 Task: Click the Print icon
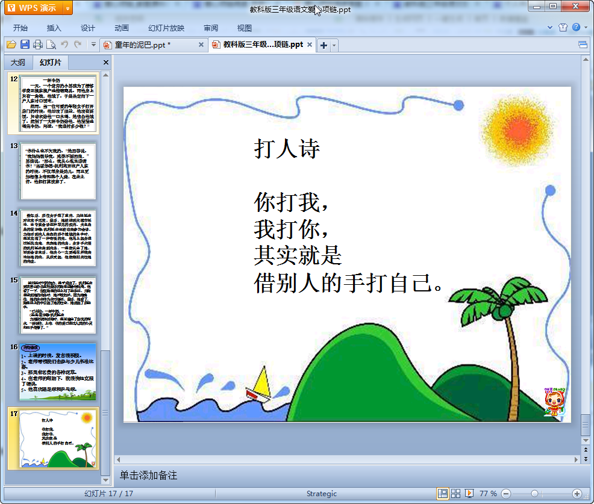(38, 45)
